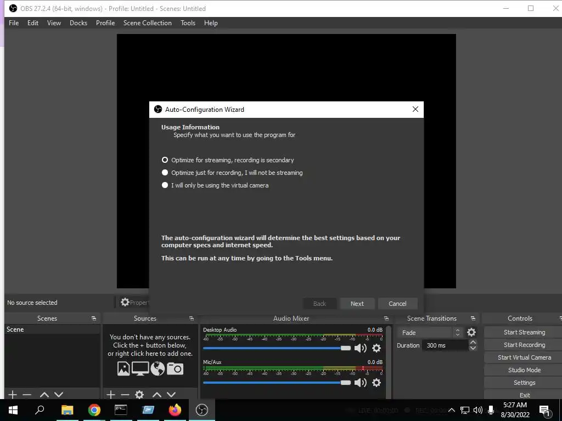This screenshot has height=421, width=562.
Task: Open the Tools menu
Action: pos(188,23)
